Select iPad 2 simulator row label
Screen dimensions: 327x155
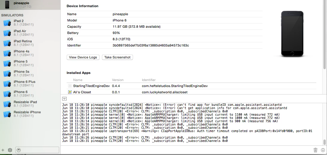(19, 21)
